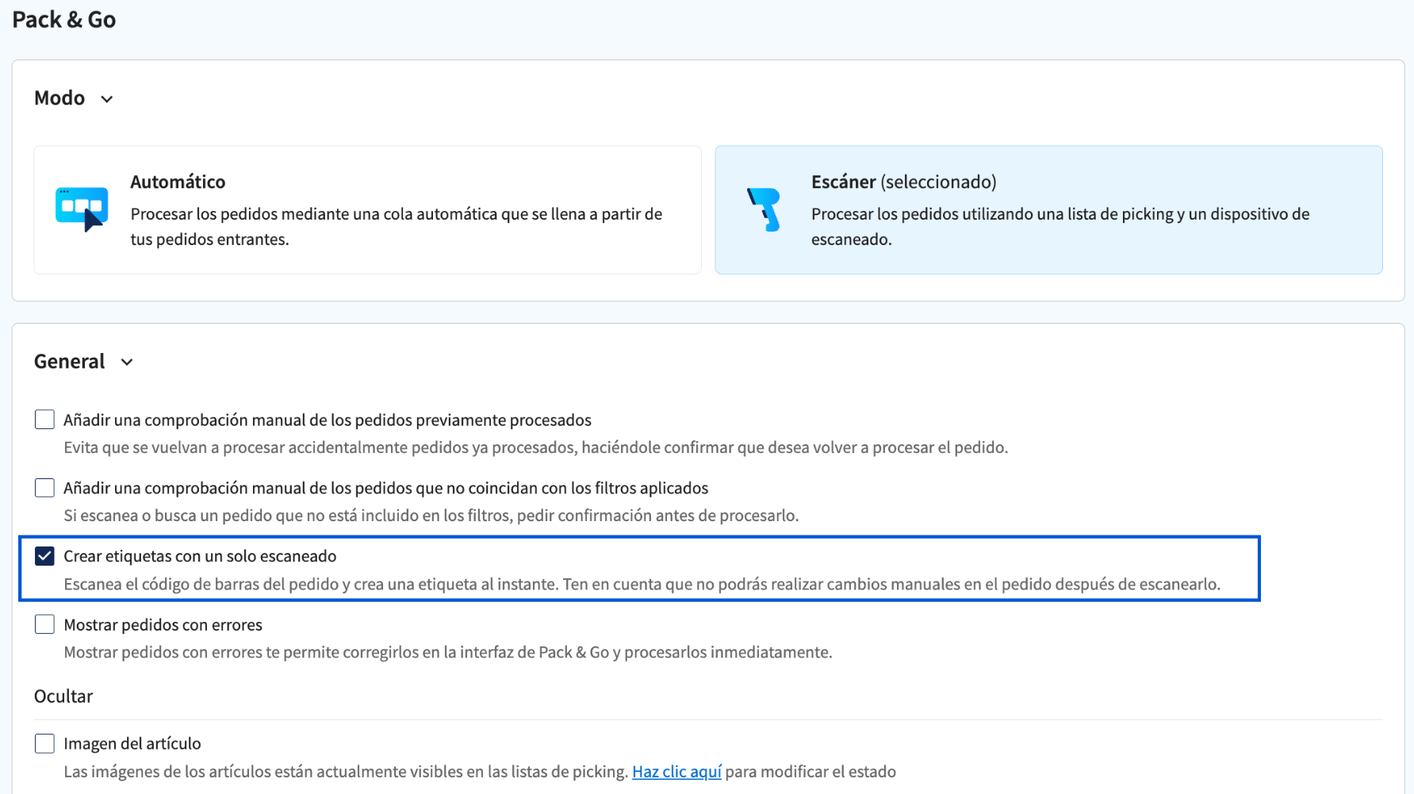The image size is (1414, 794).
Task: Click the Escáner barcode scanner icon
Action: click(764, 209)
